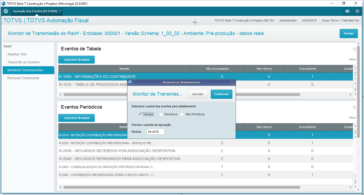Select row R-1000 - INFORMAÇÕES DO CONTRIBUINTE
The width and height of the screenshot is (364, 195).
(x=206, y=77)
